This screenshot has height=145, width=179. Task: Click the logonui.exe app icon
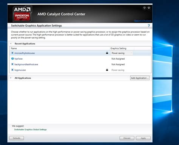click(12, 70)
